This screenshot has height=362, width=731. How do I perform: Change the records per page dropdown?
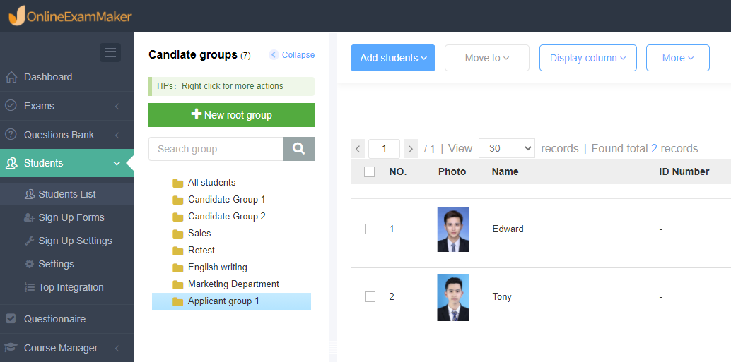(x=507, y=148)
